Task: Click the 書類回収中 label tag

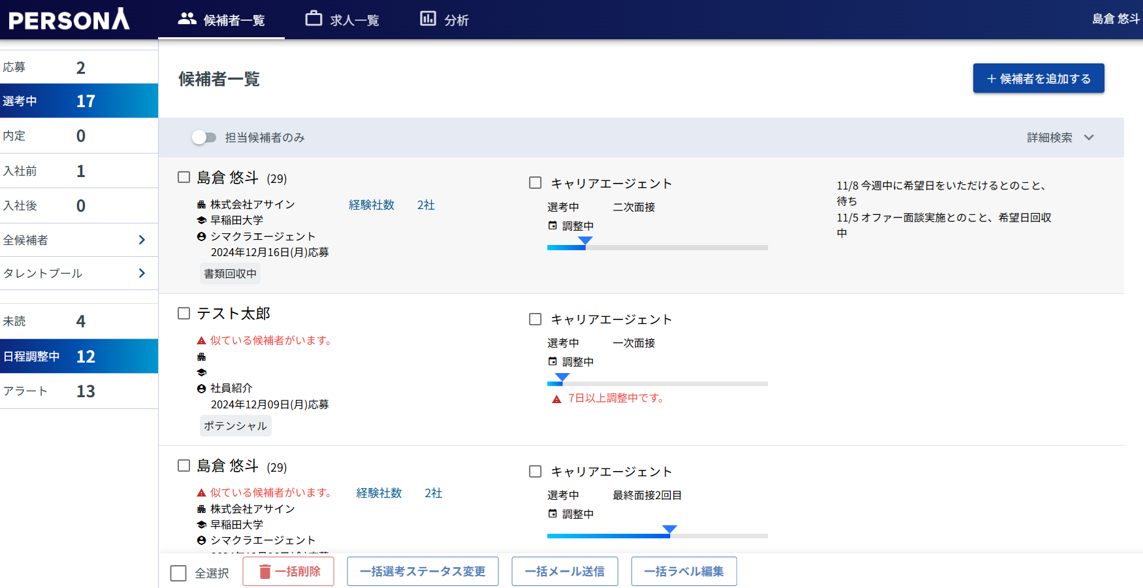Action: tap(230, 274)
